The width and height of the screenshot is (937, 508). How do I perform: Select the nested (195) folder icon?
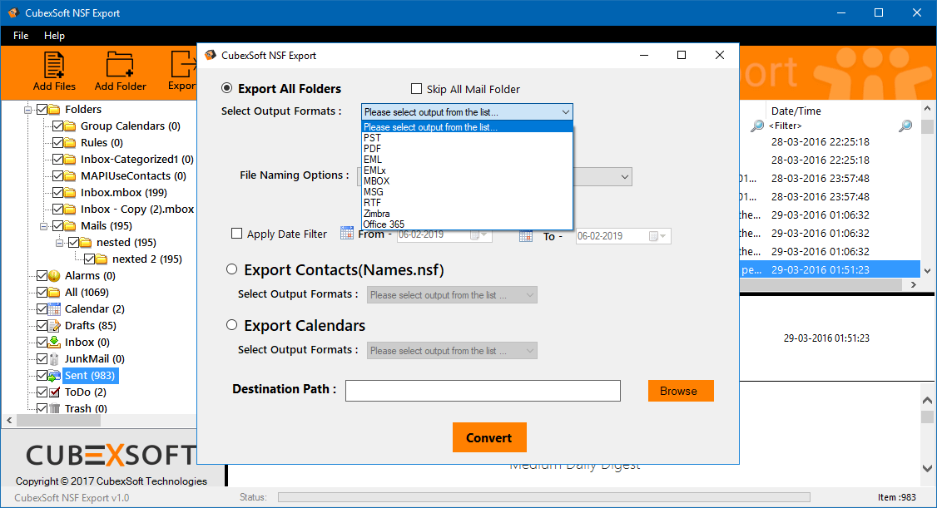86,242
